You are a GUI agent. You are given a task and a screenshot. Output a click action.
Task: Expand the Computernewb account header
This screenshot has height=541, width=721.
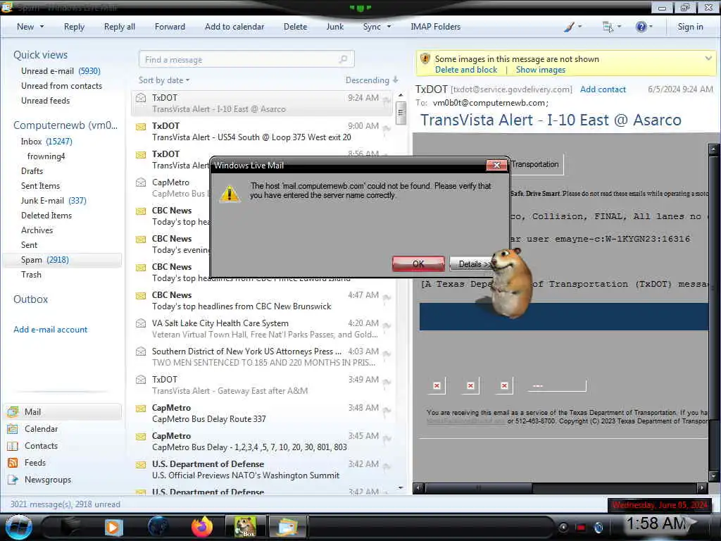pos(65,125)
